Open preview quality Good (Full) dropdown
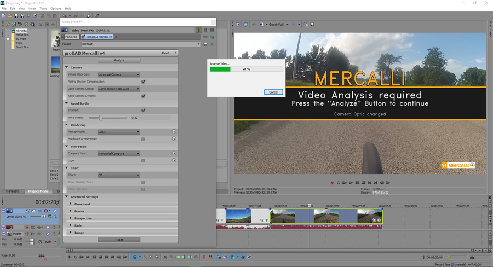493x267 pixels. 279,25
